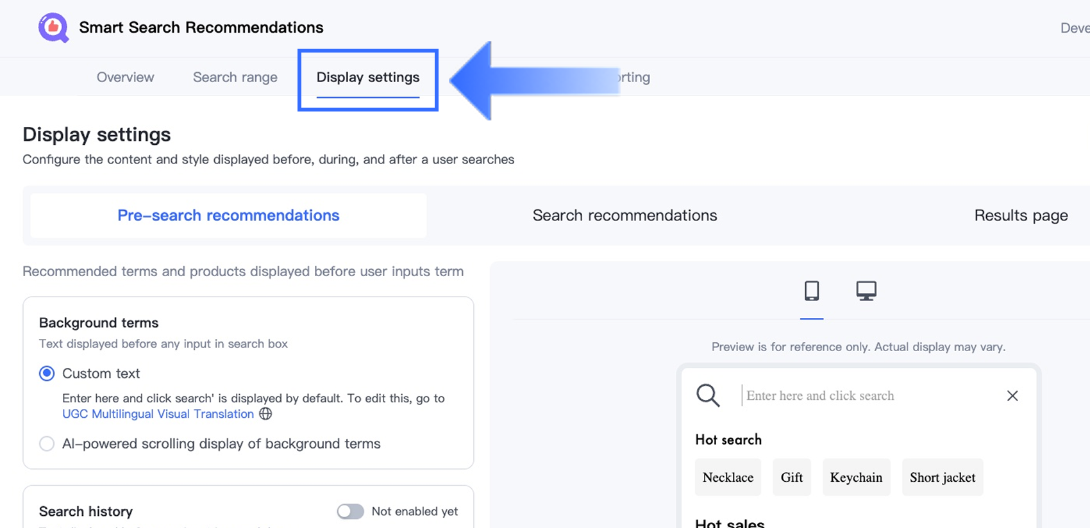Switch to Results page section
This screenshot has height=528, width=1090.
coord(1021,215)
